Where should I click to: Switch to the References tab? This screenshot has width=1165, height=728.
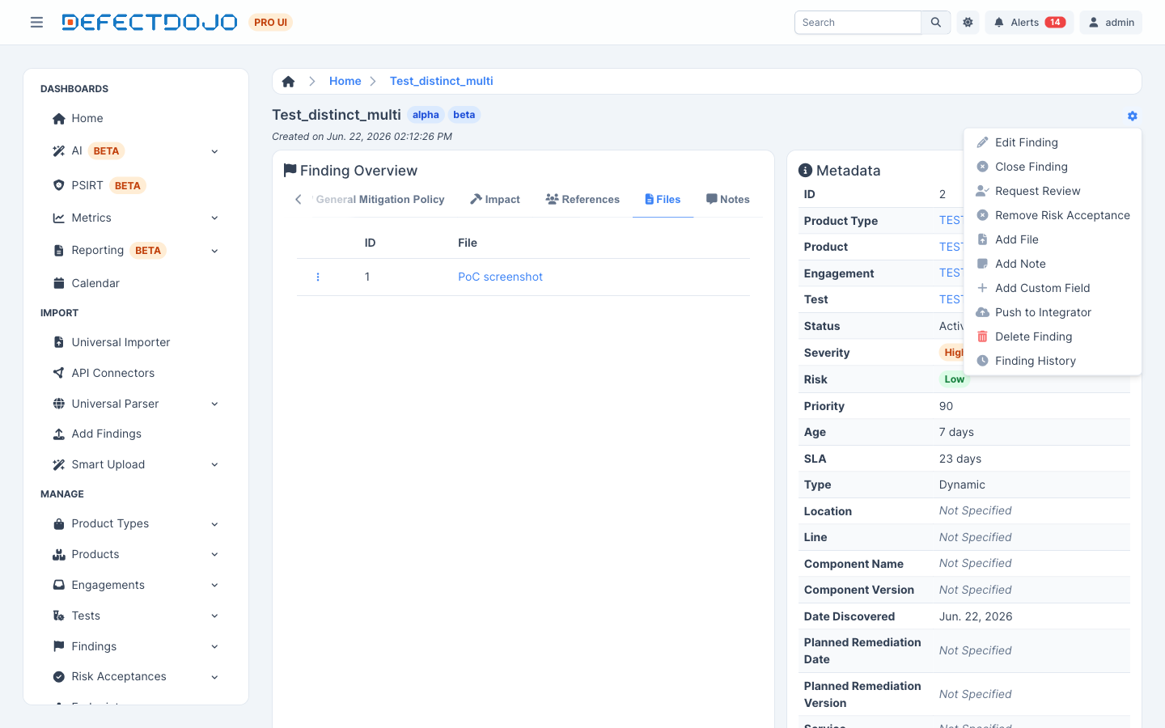tap(582, 199)
